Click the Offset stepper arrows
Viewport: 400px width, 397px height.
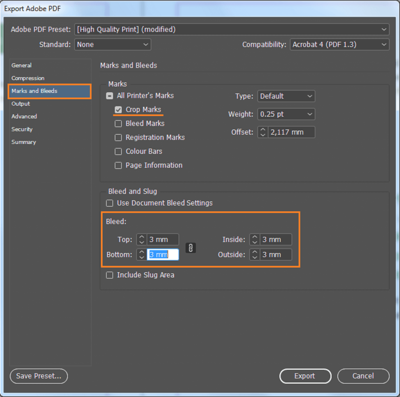point(263,132)
